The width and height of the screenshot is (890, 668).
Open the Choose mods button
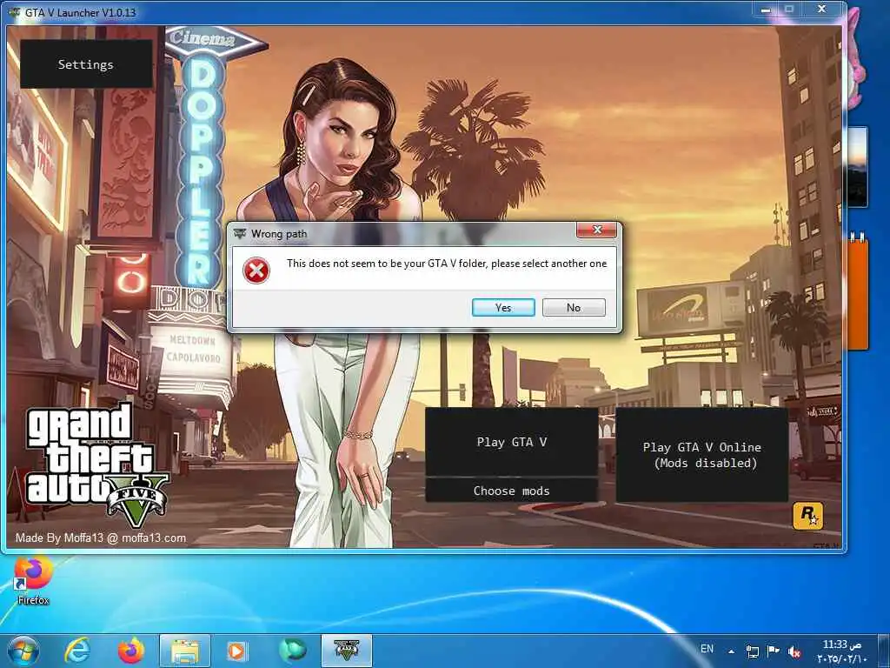pos(511,491)
